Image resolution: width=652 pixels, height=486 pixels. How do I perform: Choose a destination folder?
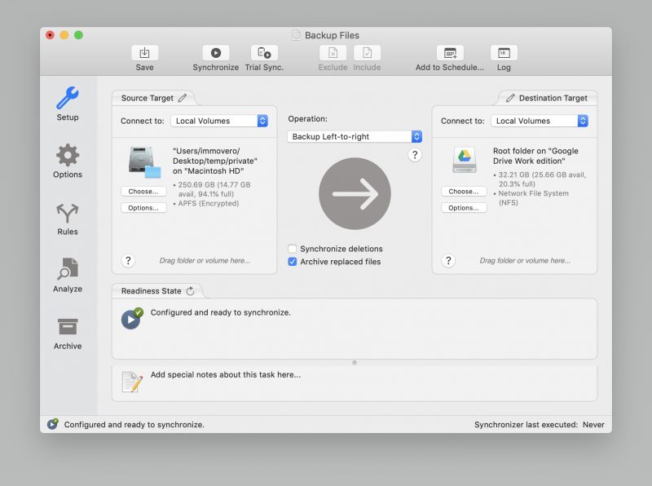point(464,192)
